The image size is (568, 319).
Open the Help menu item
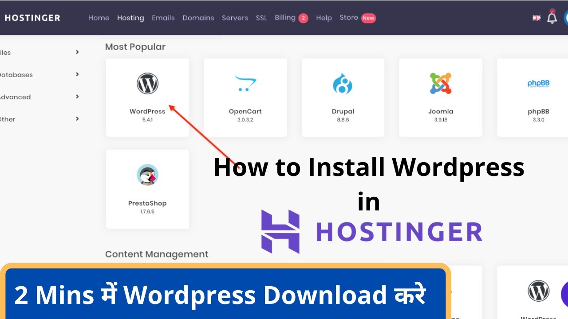click(324, 18)
